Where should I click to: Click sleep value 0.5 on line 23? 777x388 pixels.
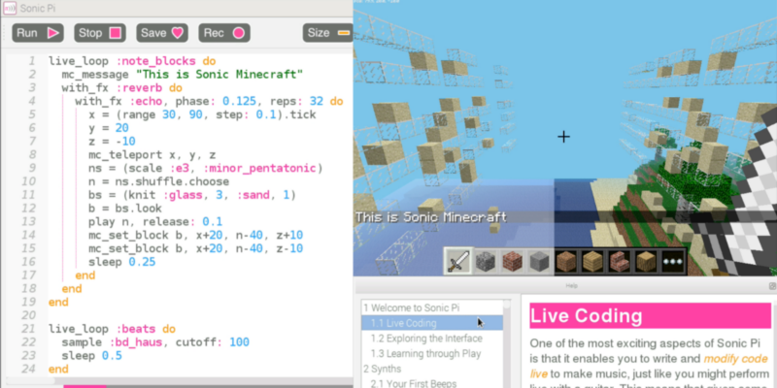(112, 356)
